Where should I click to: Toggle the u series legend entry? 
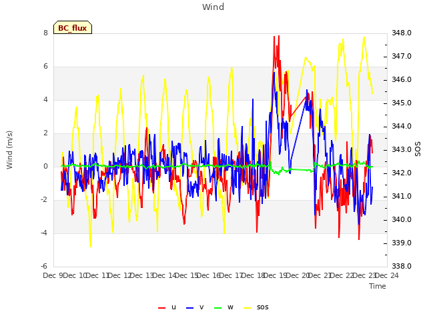[167, 307]
